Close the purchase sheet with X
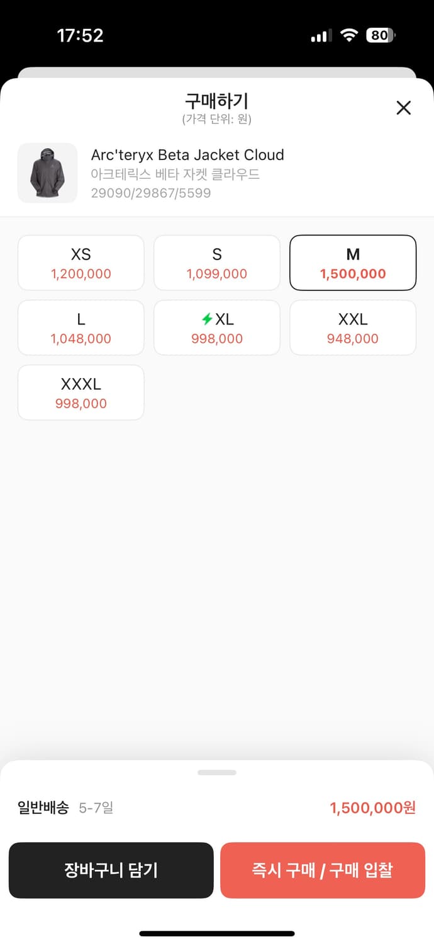The image size is (434, 945). [x=403, y=108]
